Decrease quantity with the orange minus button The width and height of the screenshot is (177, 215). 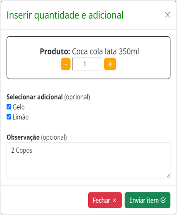coord(66,64)
